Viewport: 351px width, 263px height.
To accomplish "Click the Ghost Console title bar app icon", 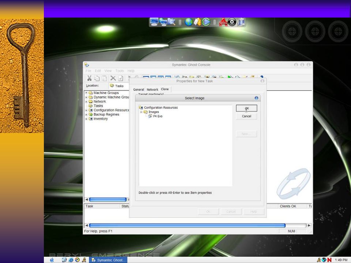I will coord(87,65).
